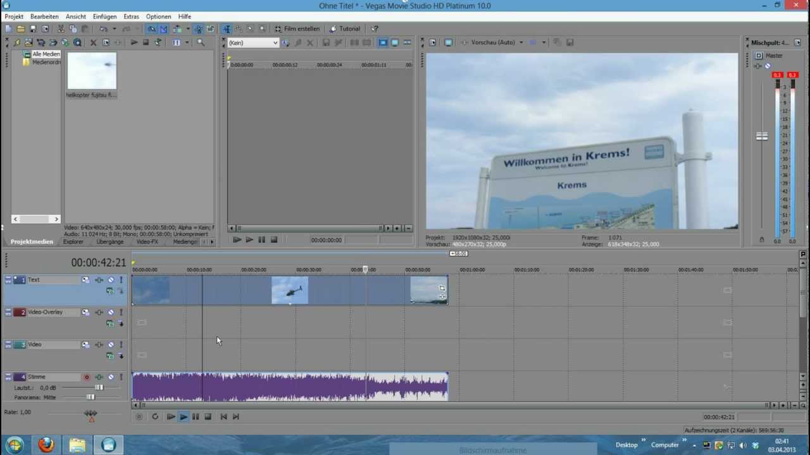This screenshot has height=455, width=810.
Task: Switch to the Explorer tab
Action: coord(73,241)
